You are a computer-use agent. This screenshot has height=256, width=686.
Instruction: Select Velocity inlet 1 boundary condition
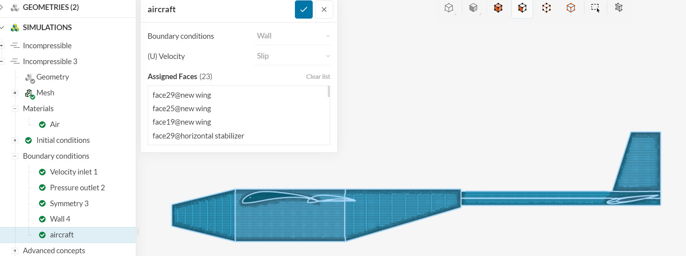[x=74, y=172]
